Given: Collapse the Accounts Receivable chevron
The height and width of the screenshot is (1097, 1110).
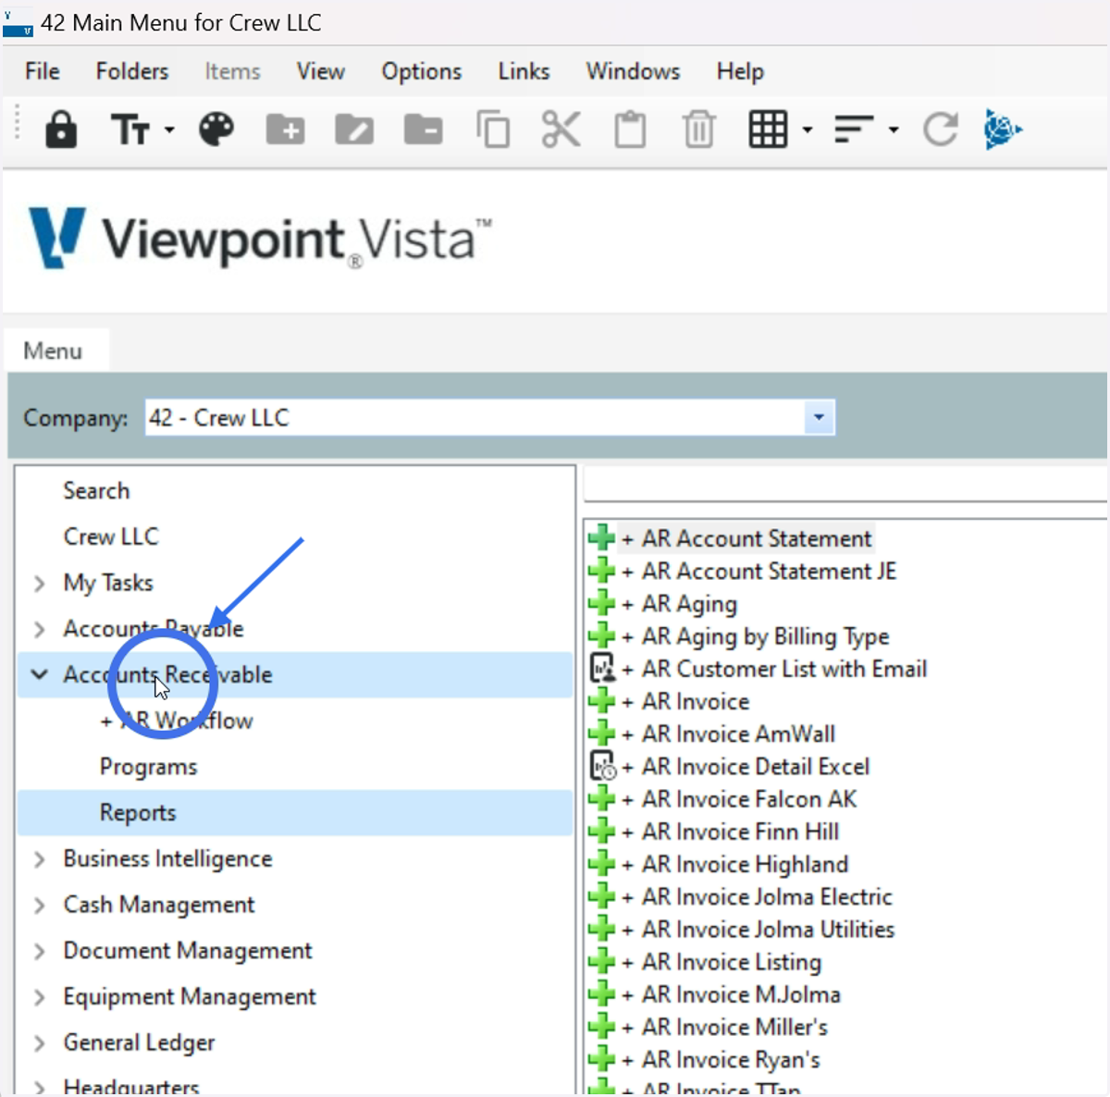Looking at the screenshot, I should tap(39, 674).
